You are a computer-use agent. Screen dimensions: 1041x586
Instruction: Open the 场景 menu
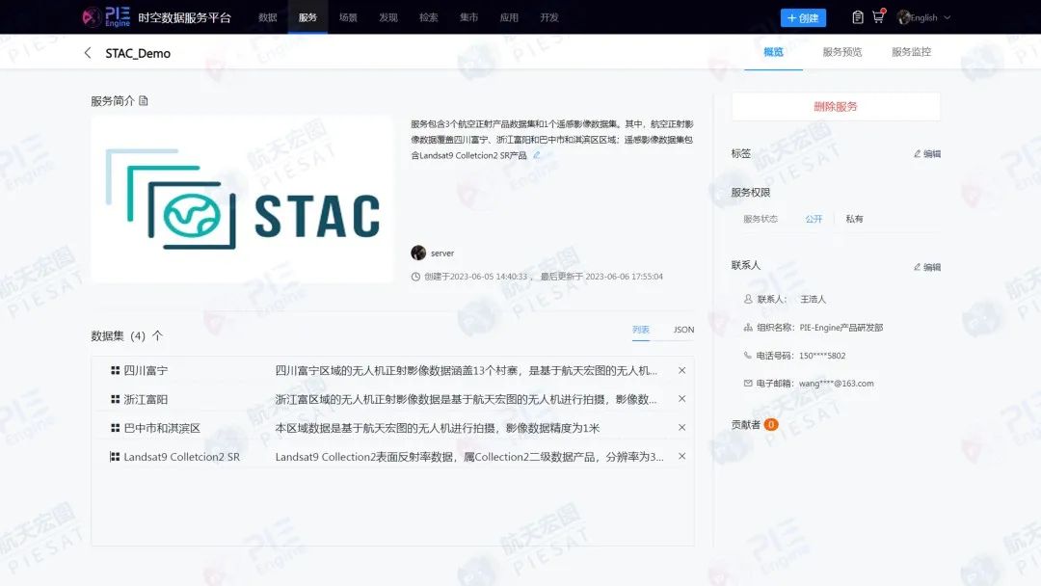tap(348, 17)
